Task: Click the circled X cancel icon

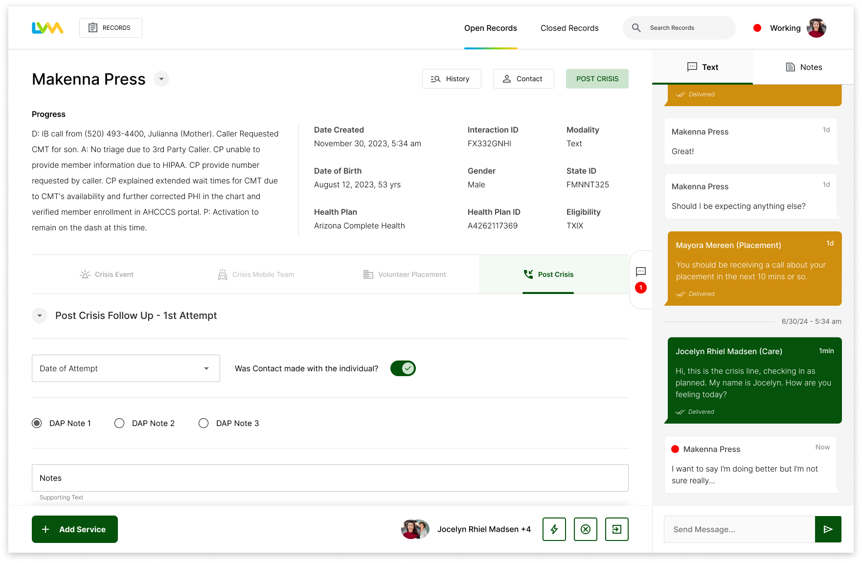Action: point(586,529)
